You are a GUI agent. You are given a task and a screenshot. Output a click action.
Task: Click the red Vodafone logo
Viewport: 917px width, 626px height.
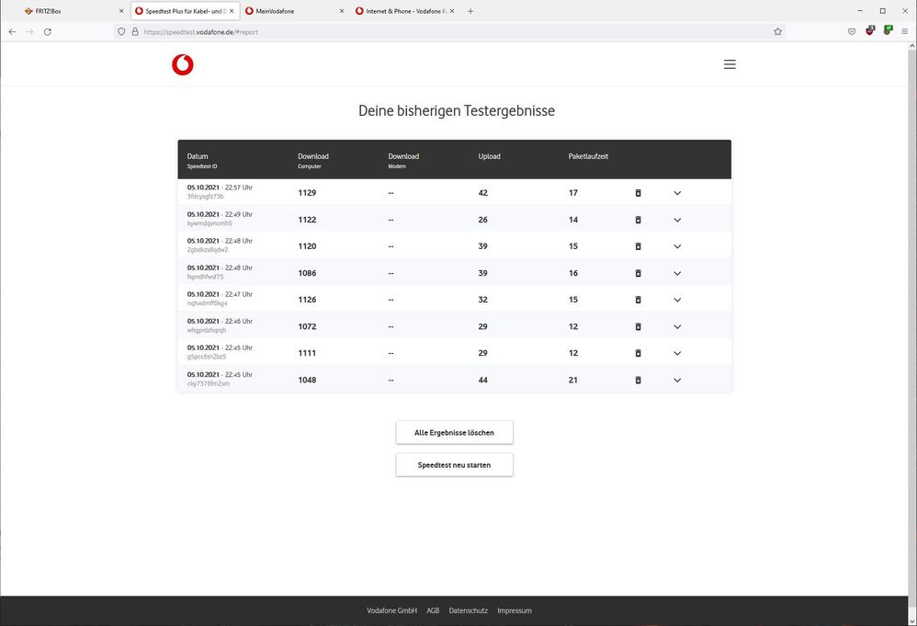pyautogui.click(x=183, y=64)
